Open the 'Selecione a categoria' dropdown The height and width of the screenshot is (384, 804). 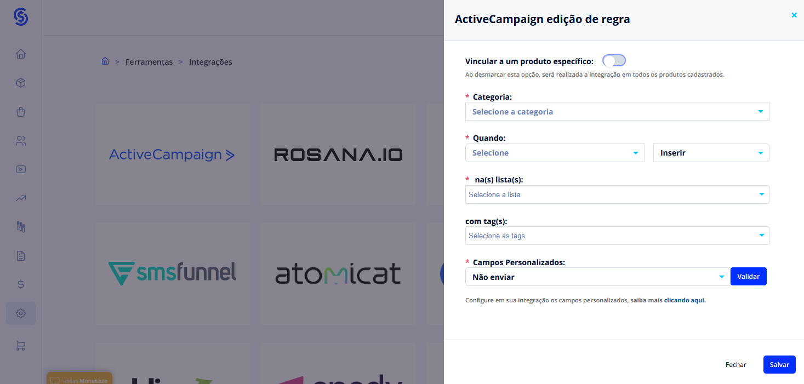pos(617,112)
